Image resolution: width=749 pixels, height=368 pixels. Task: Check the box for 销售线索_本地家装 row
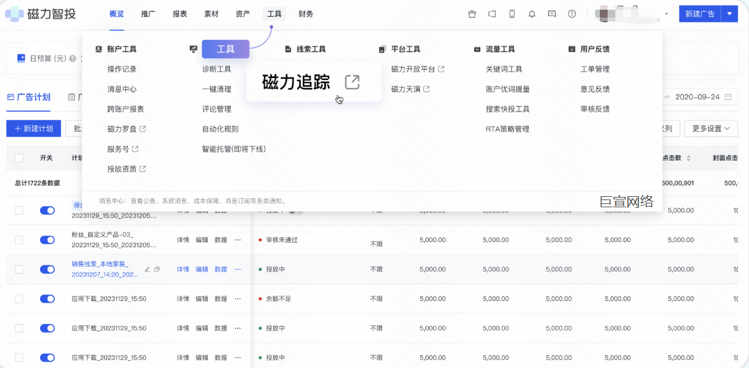[19, 270]
